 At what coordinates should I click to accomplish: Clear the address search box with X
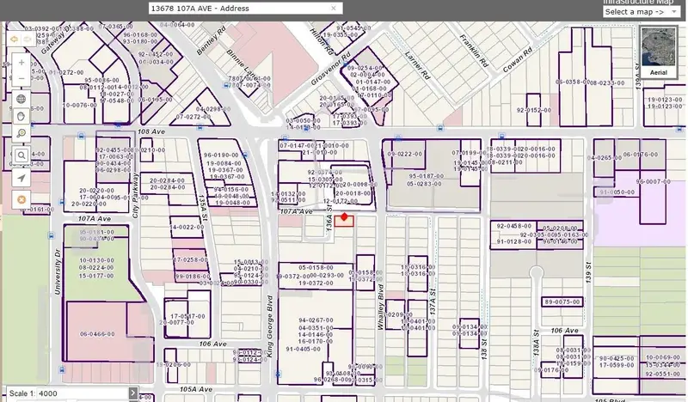(333, 8)
